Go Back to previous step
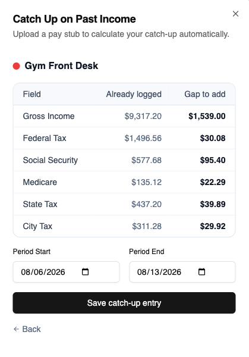The height and width of the screenshot is (357, 249). click(x=27, y=329)
